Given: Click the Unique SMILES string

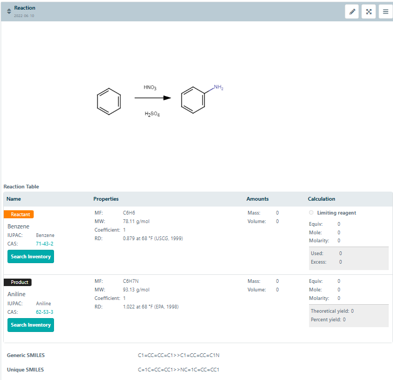Looking at the screenshot, I should [179, 369].
